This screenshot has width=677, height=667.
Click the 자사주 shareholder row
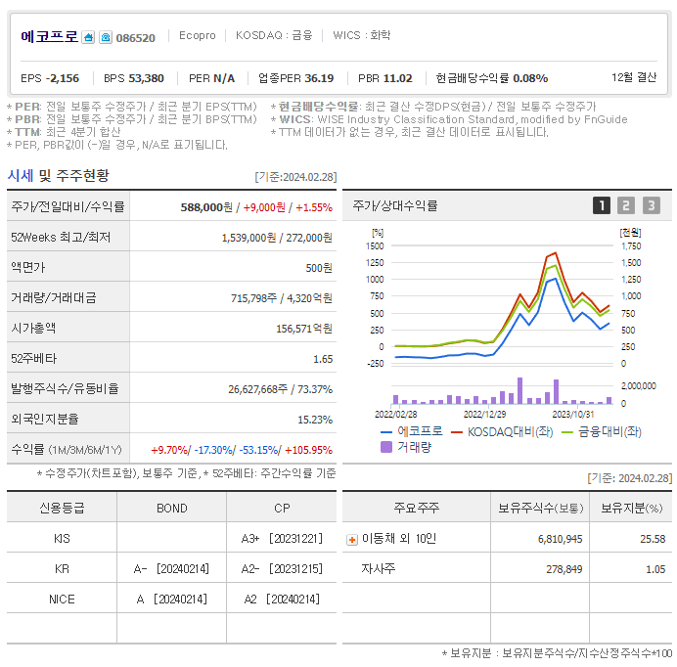pyautogui.click(x=508, y=569)
